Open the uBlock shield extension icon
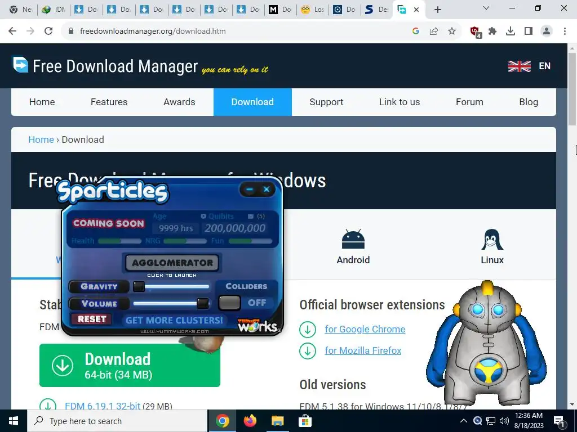This screenshot has width=577, height=432. coord(476,31)
